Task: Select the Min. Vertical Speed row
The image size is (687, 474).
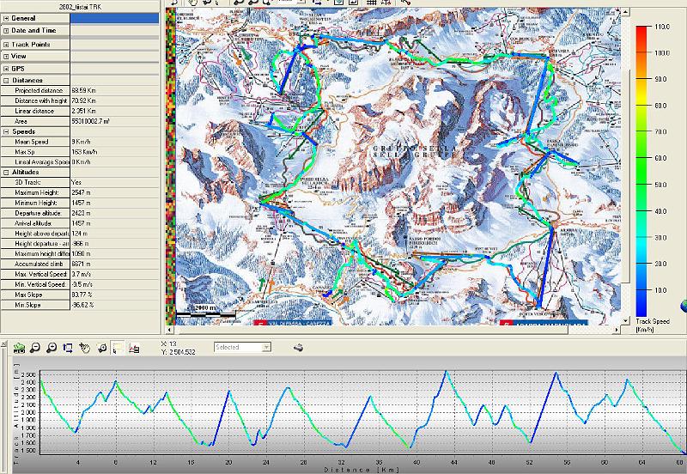Action: (x=80, y=285)
